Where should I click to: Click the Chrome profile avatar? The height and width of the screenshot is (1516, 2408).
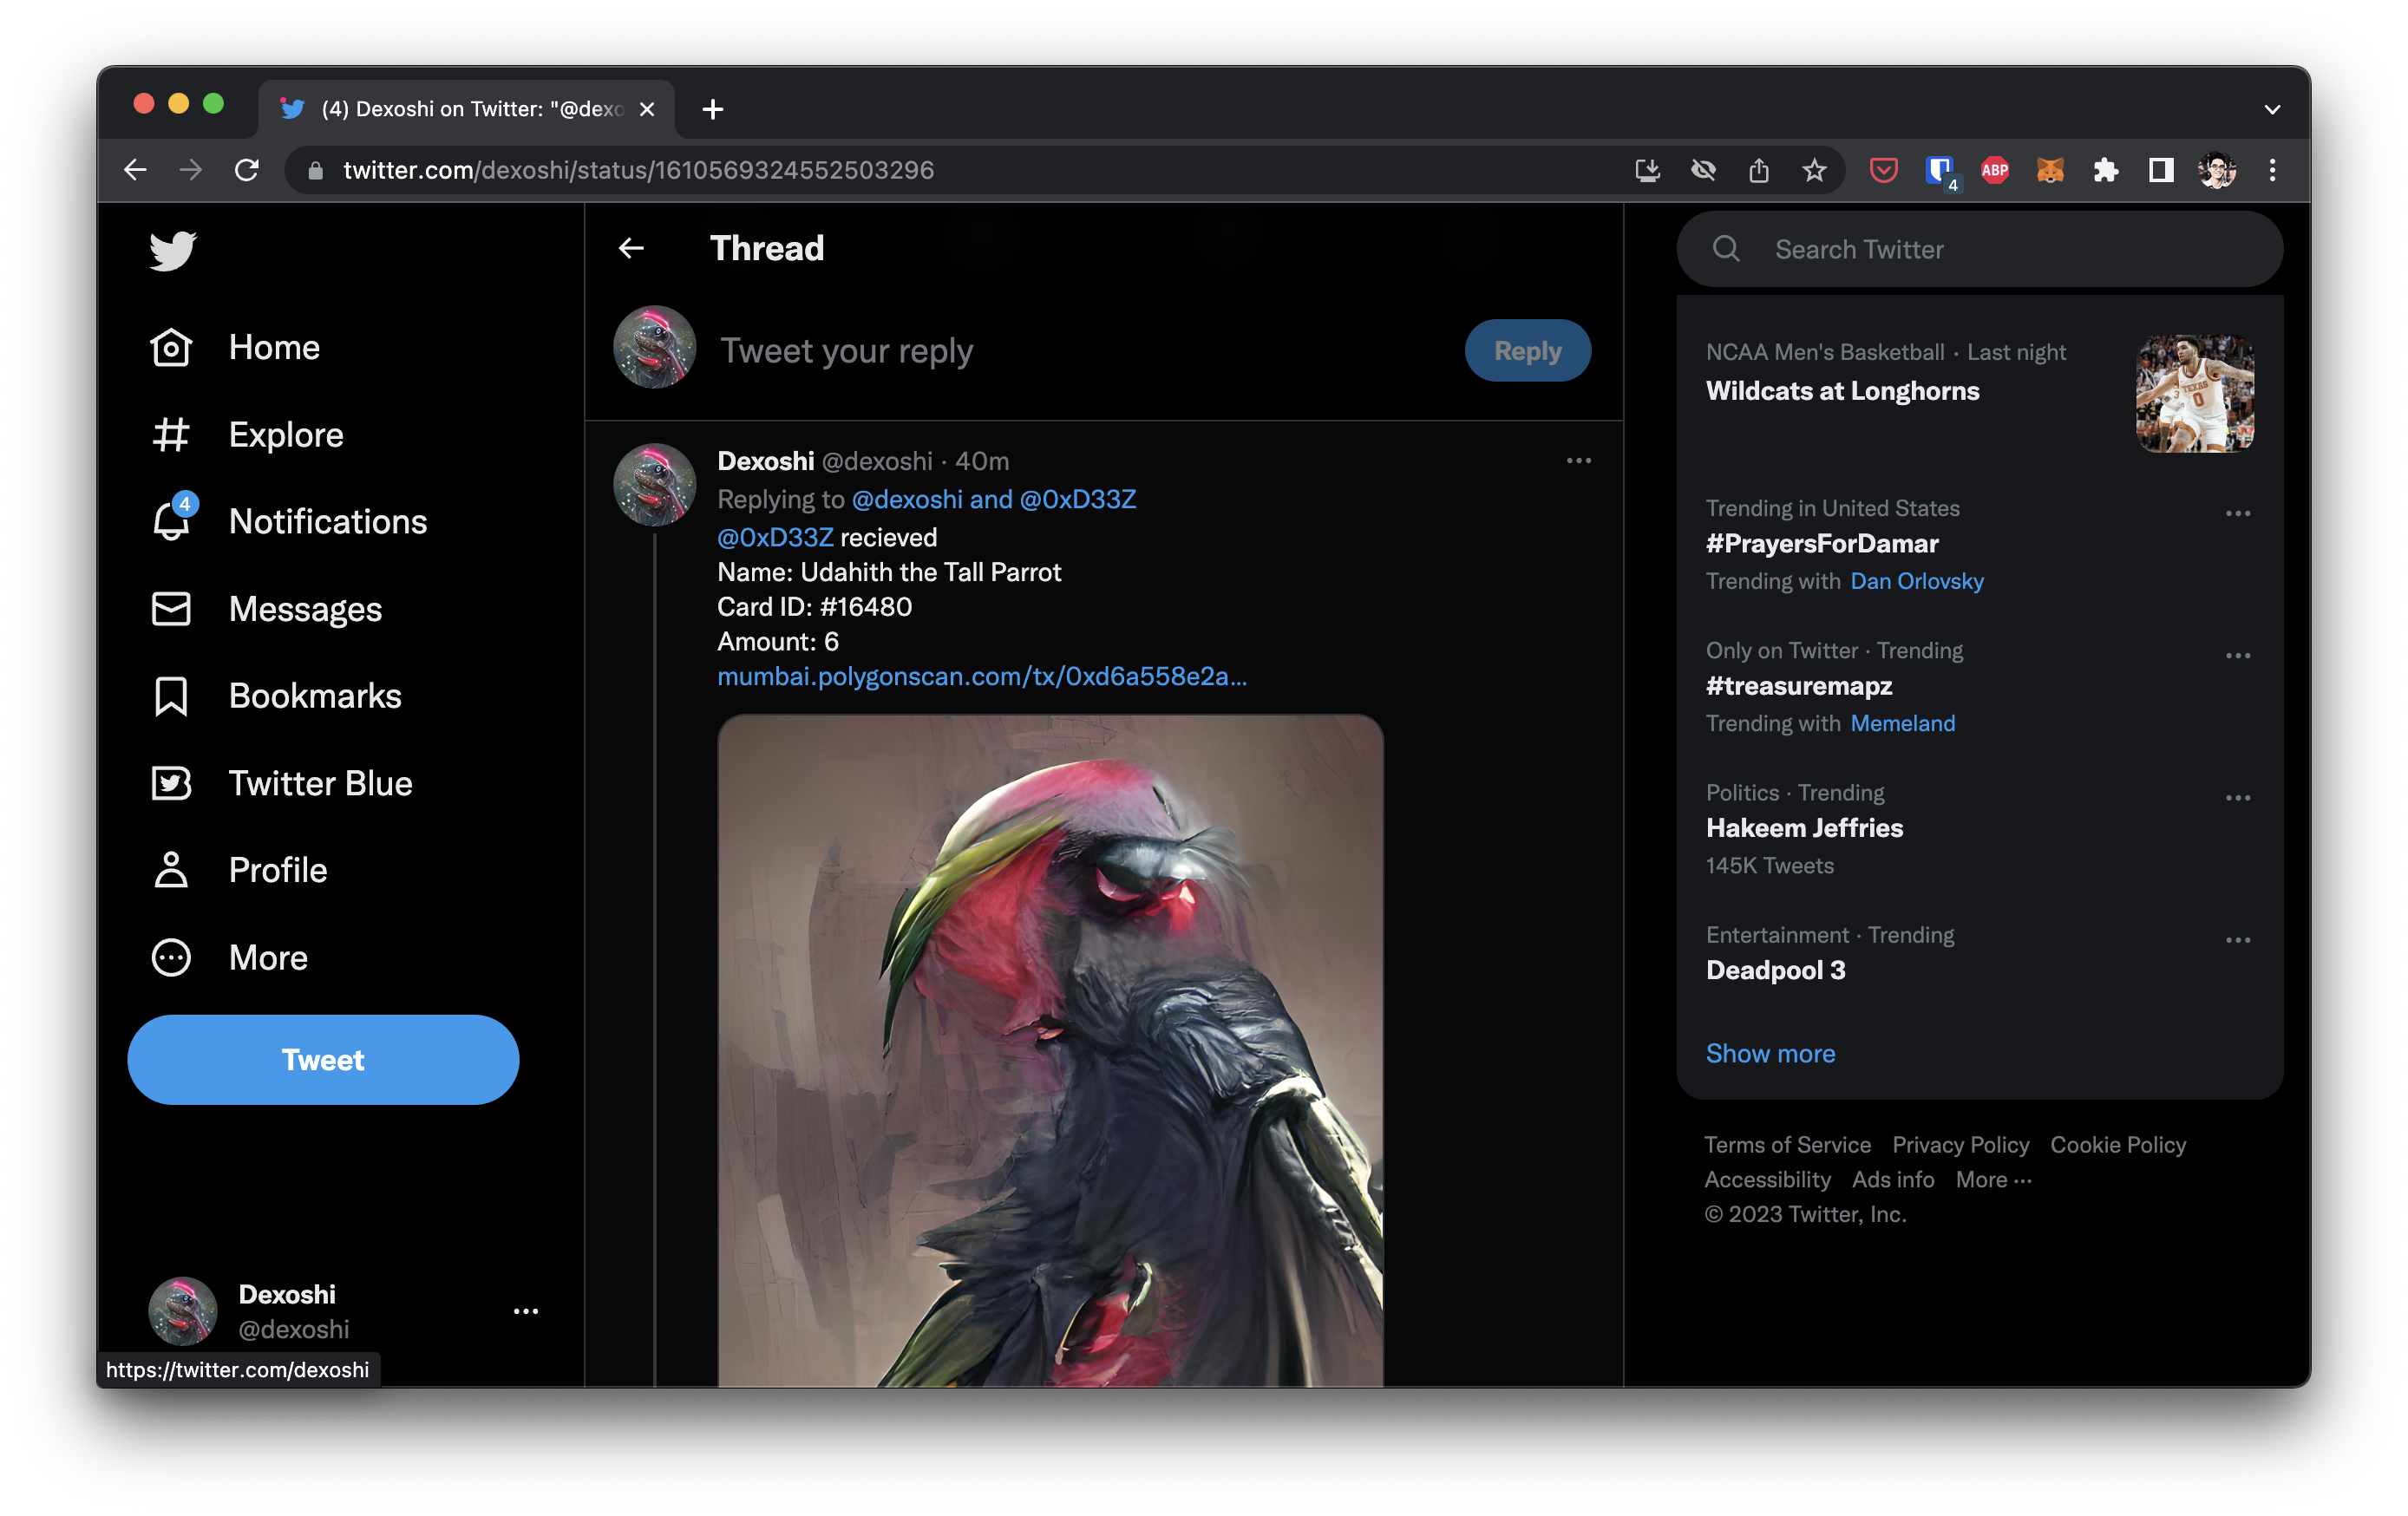[x=2217, y=170]
